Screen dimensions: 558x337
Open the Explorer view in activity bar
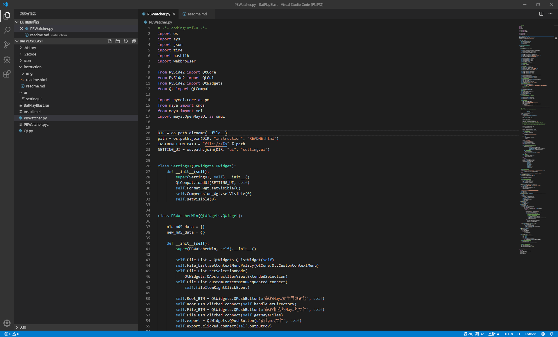[x=7, y=16]
